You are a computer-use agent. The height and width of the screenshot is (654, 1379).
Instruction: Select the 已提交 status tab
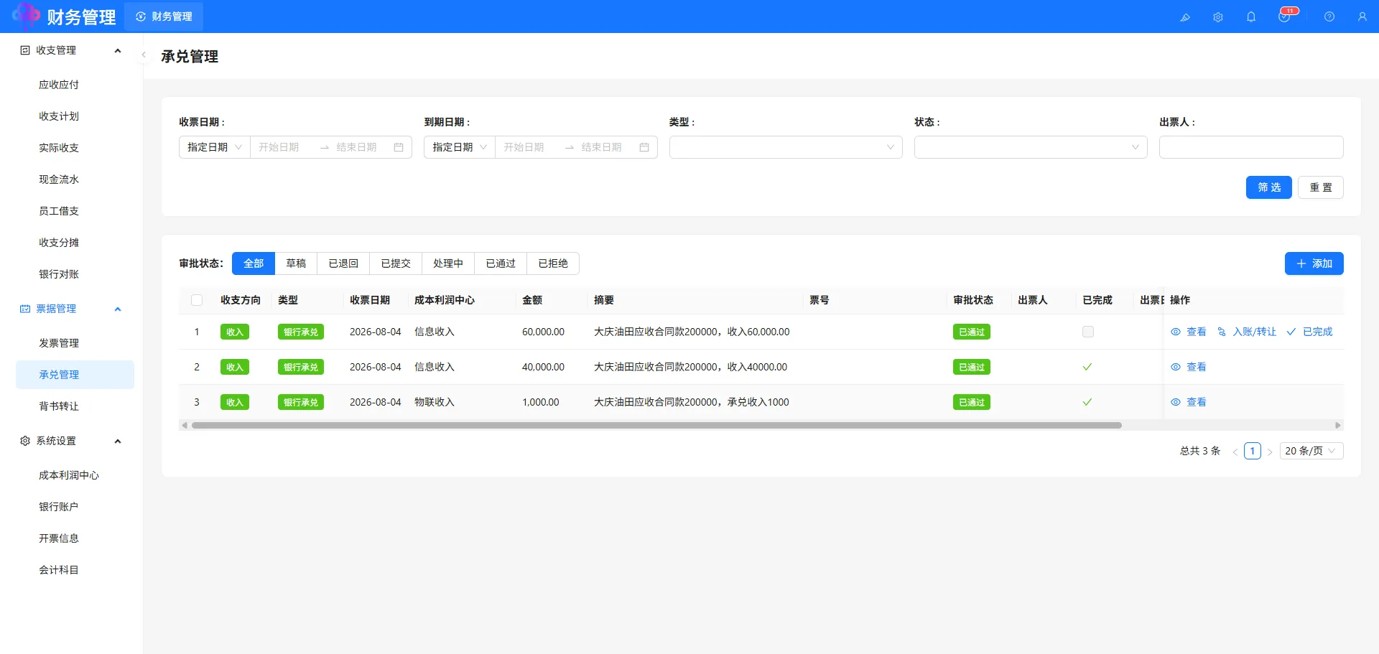[x=396, y=263]
